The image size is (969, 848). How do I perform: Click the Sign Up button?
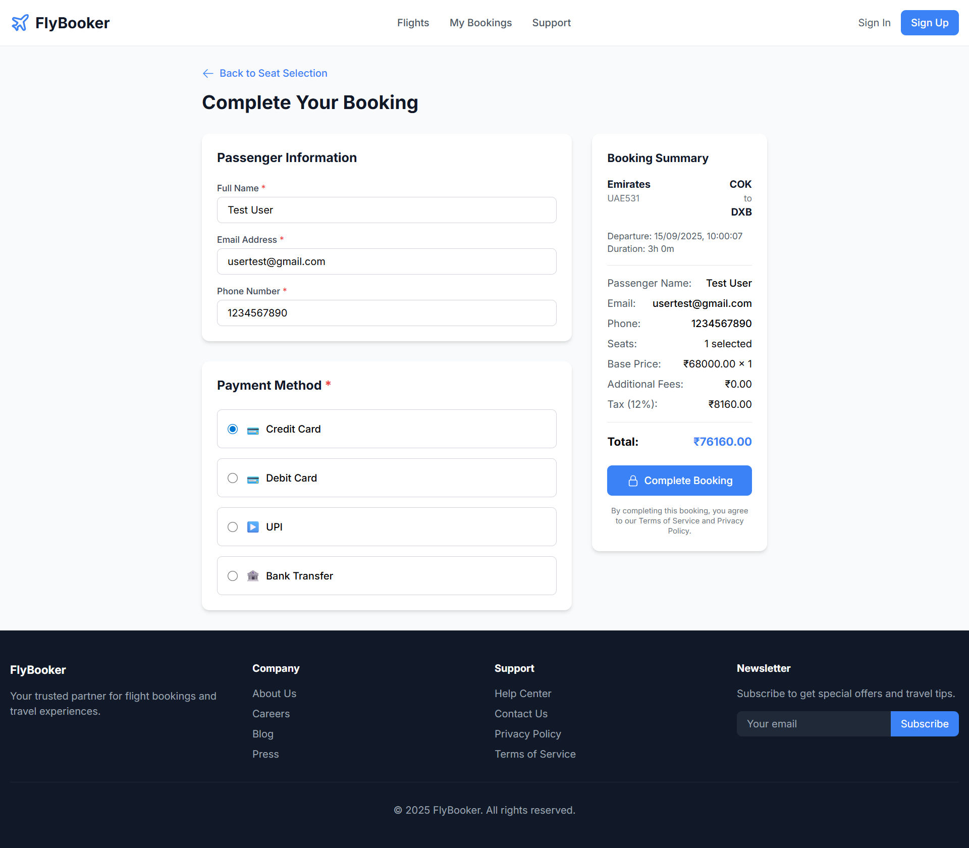tap(929, 23)
